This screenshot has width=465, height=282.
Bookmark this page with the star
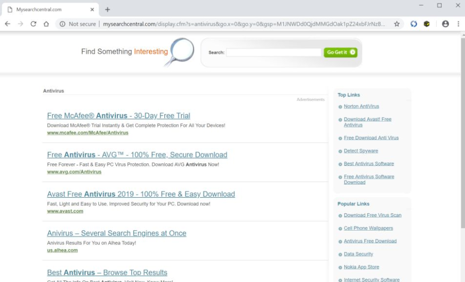point(397,24)
